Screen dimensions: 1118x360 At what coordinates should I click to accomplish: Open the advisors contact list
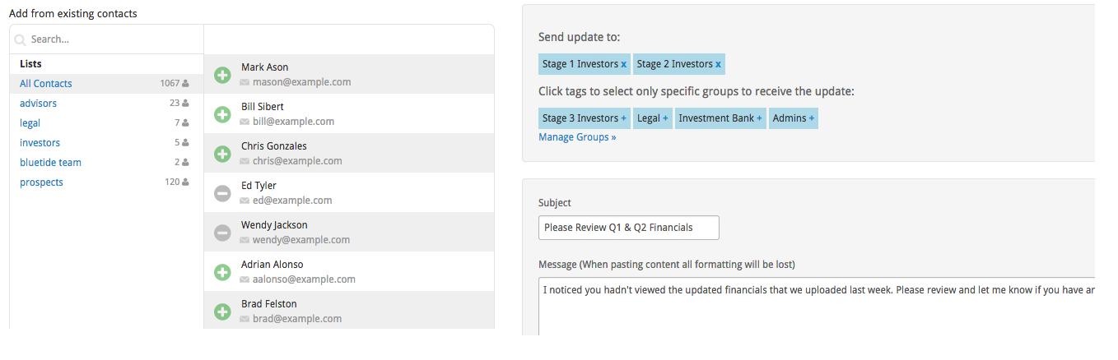39,104
